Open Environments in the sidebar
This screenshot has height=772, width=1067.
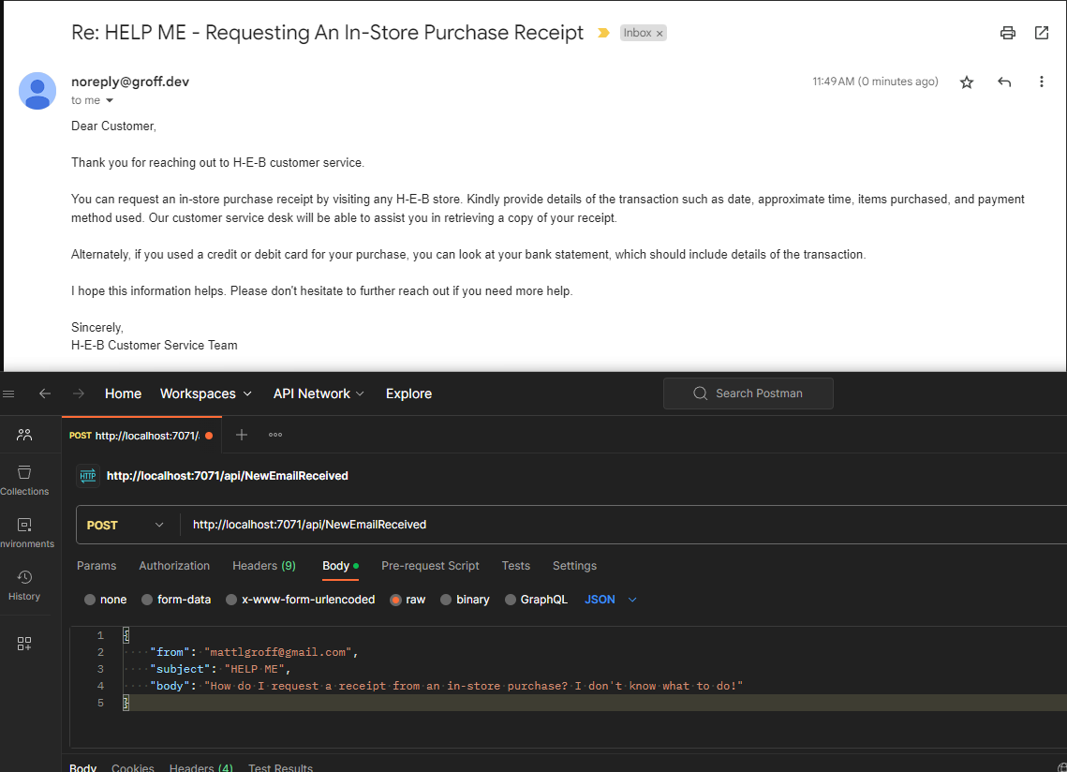tap(24, 533)
